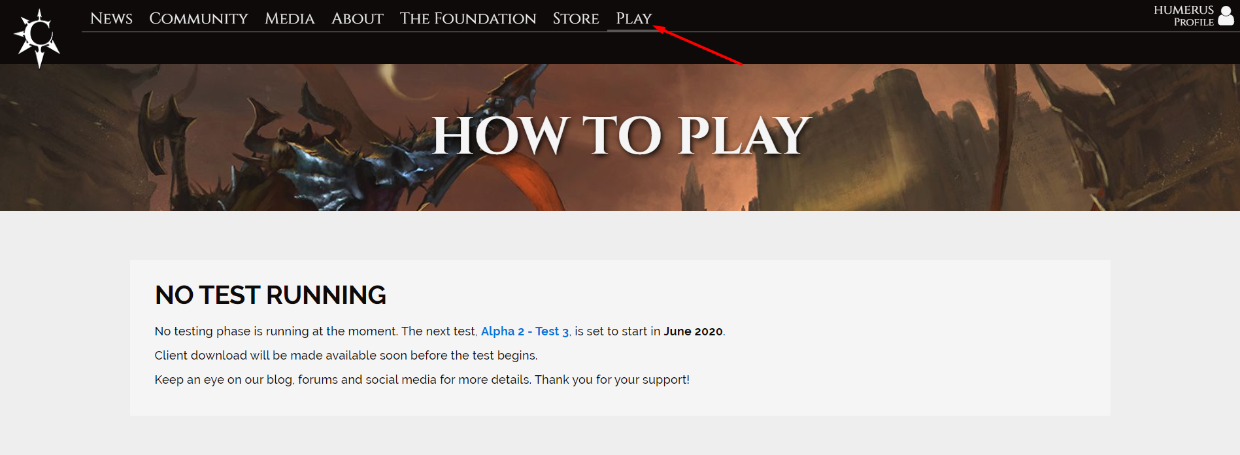Click the No Test Running heading
This screenshot has width=1240, height=455.
click(271, 295)
